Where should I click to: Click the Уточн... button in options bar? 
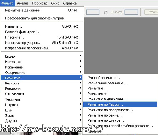[151, 12]
